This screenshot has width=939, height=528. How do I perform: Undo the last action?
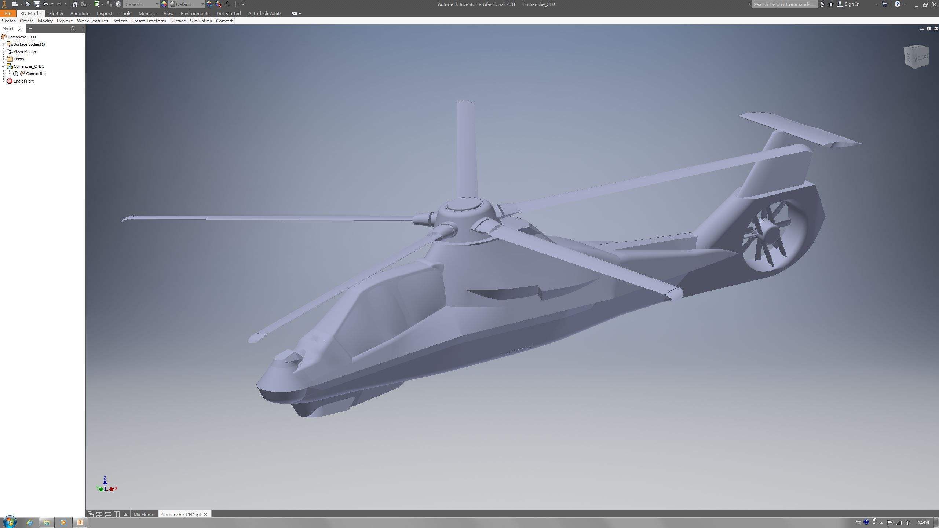tap(45, 4)
